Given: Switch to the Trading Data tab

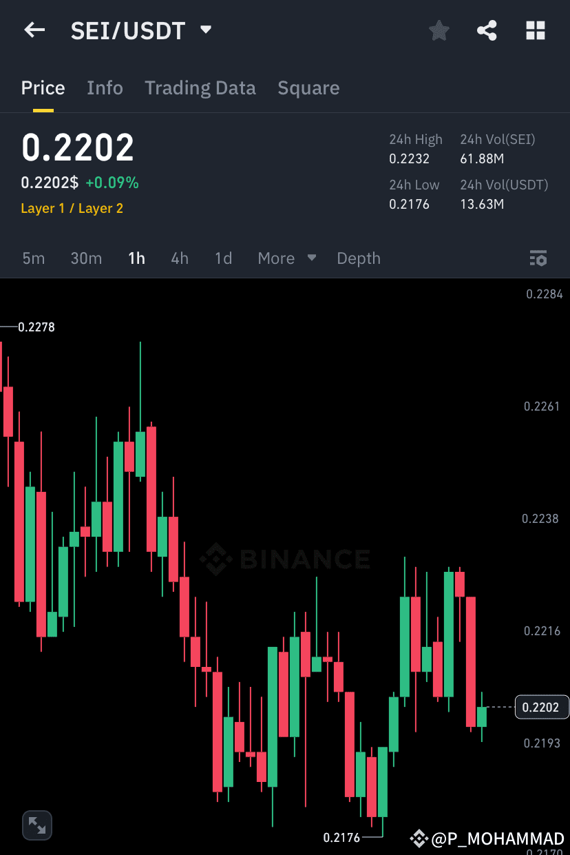Looking at the screenshot, I should pyautogui.click(x=200, y=88).
